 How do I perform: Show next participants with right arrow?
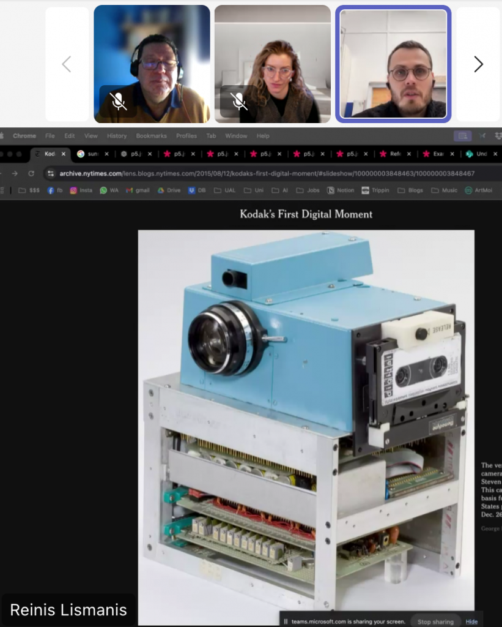(478, 64)
